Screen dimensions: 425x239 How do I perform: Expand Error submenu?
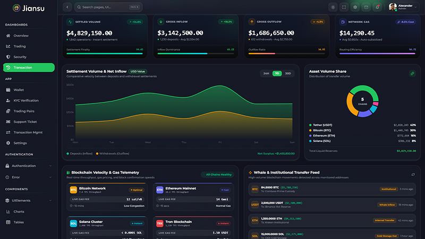pyautogui.click(x=29, y=177)
